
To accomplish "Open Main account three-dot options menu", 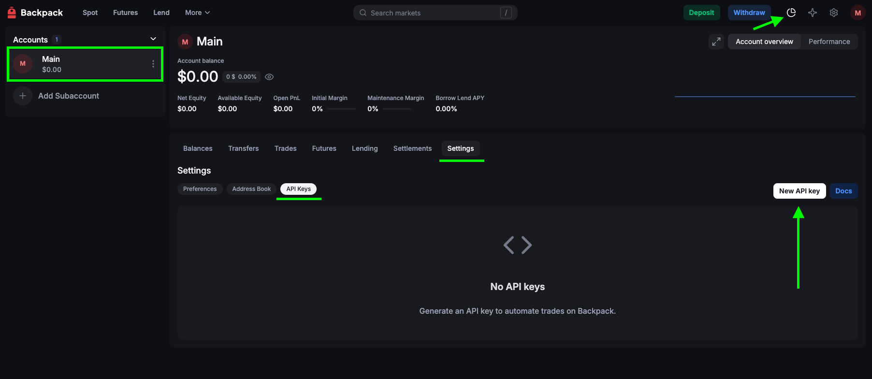I will (x=153, y=64).
